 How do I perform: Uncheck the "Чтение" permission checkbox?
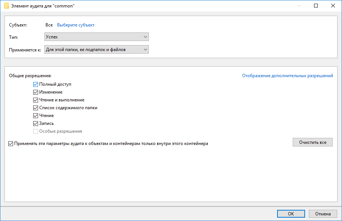pos(35,116)
